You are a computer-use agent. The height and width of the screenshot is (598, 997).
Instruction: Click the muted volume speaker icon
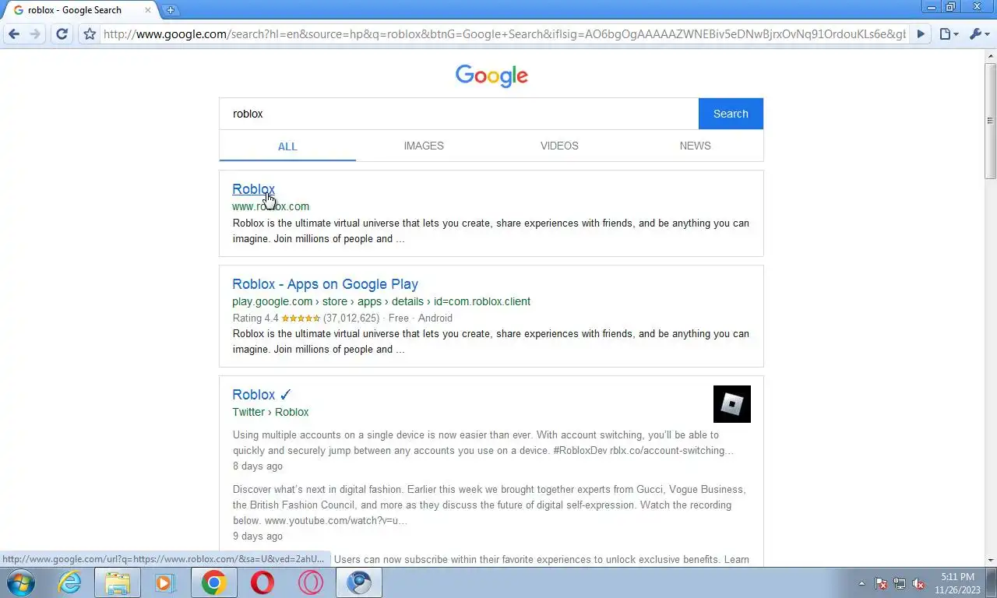click(919, 583)
